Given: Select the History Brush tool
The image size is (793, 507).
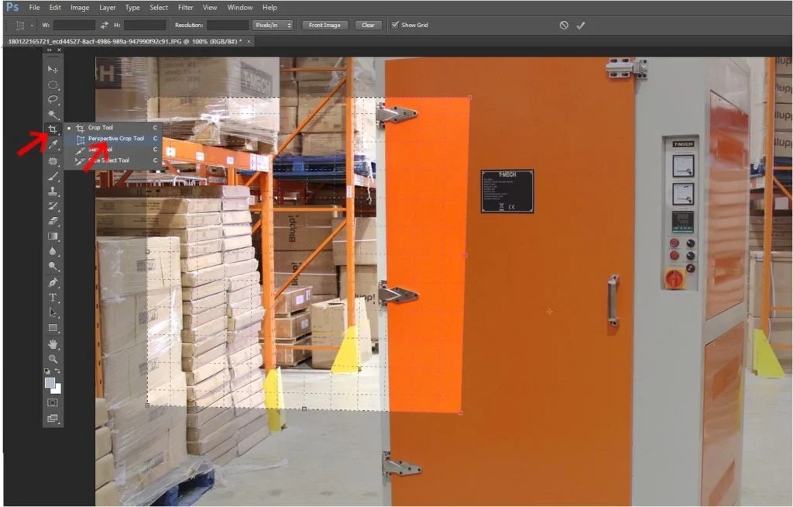Looking at the screenshot, I should tap(53, 206).
